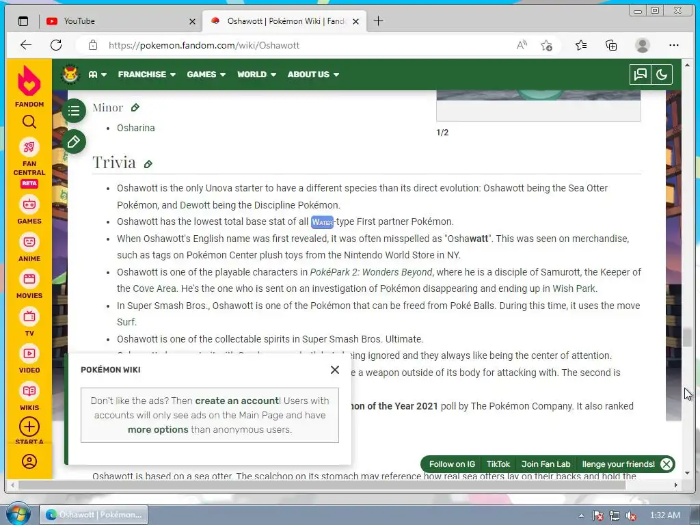Image resolution: width=700 pixels, height=525 pixels.
Task: Follow the Osharina link
Action: [136, 128]
